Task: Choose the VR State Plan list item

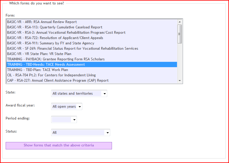Action: tap(92, 54)
